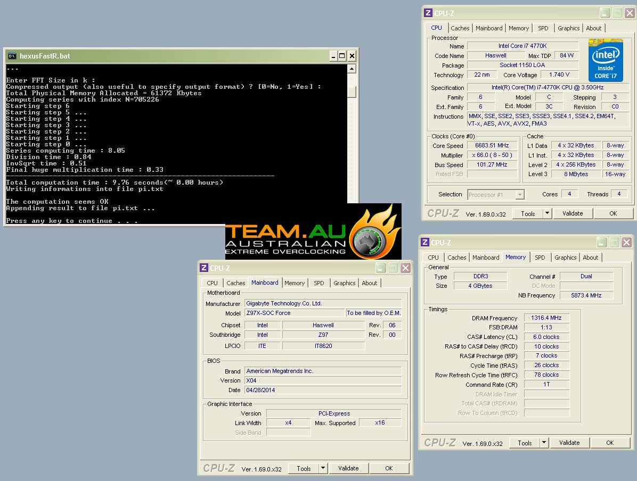Screen dimensions: 637x481
Task: Maximize the hexusFastR.bat console window
Action: point(342,55)
